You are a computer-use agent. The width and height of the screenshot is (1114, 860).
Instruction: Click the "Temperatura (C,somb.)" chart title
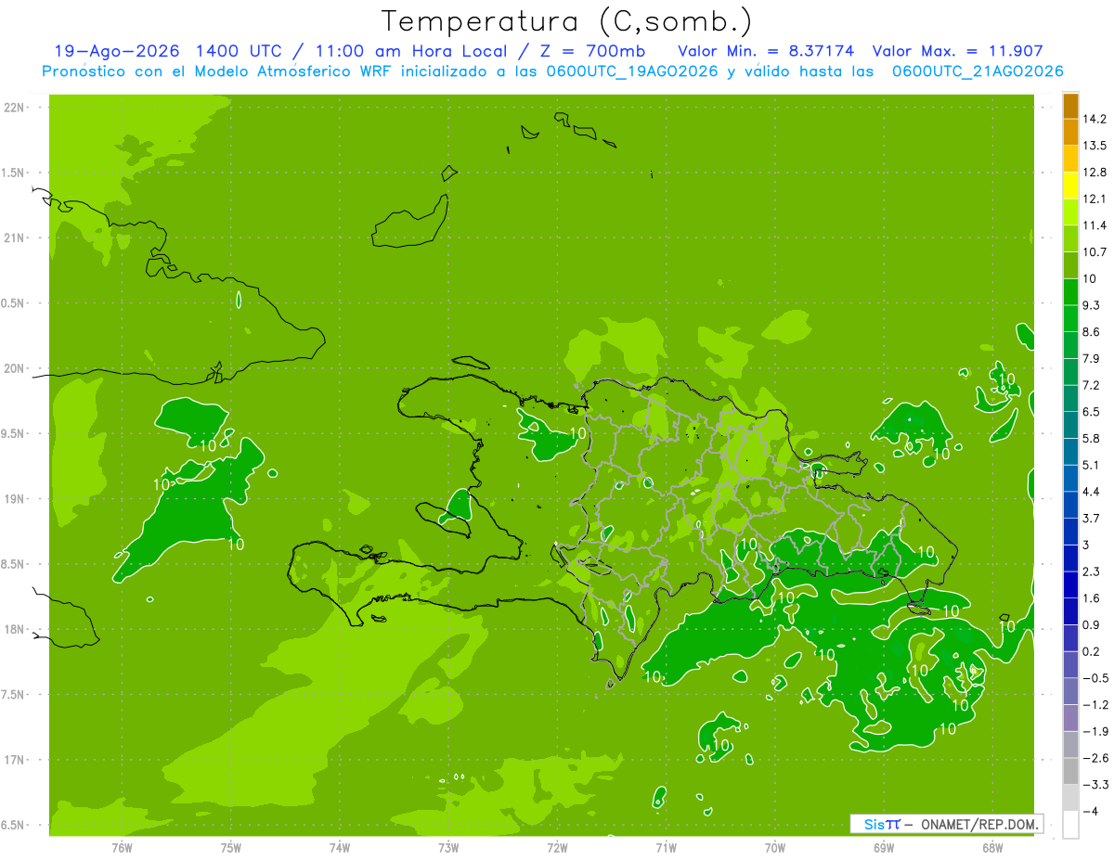point(567,21)
